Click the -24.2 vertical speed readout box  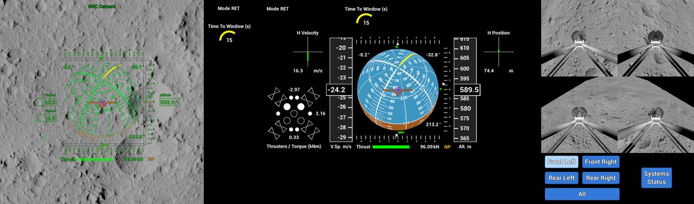click(340, 90)
